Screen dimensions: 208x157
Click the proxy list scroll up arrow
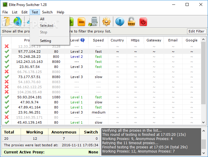203,39
